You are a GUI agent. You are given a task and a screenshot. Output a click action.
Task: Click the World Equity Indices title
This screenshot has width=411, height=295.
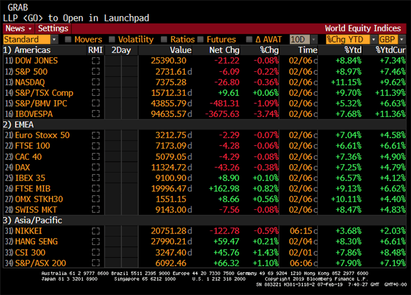(363, 28)
